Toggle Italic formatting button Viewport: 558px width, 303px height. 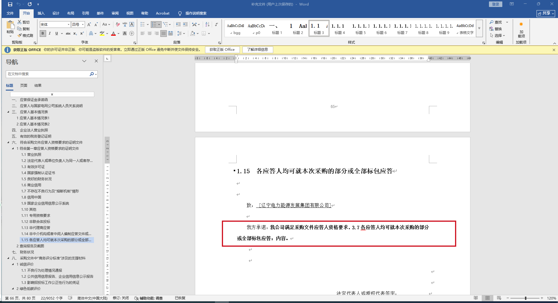[50, 33]
